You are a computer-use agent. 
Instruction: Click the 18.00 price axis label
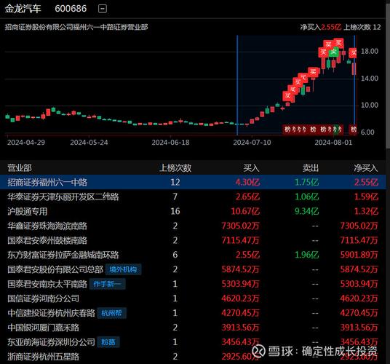370,51
